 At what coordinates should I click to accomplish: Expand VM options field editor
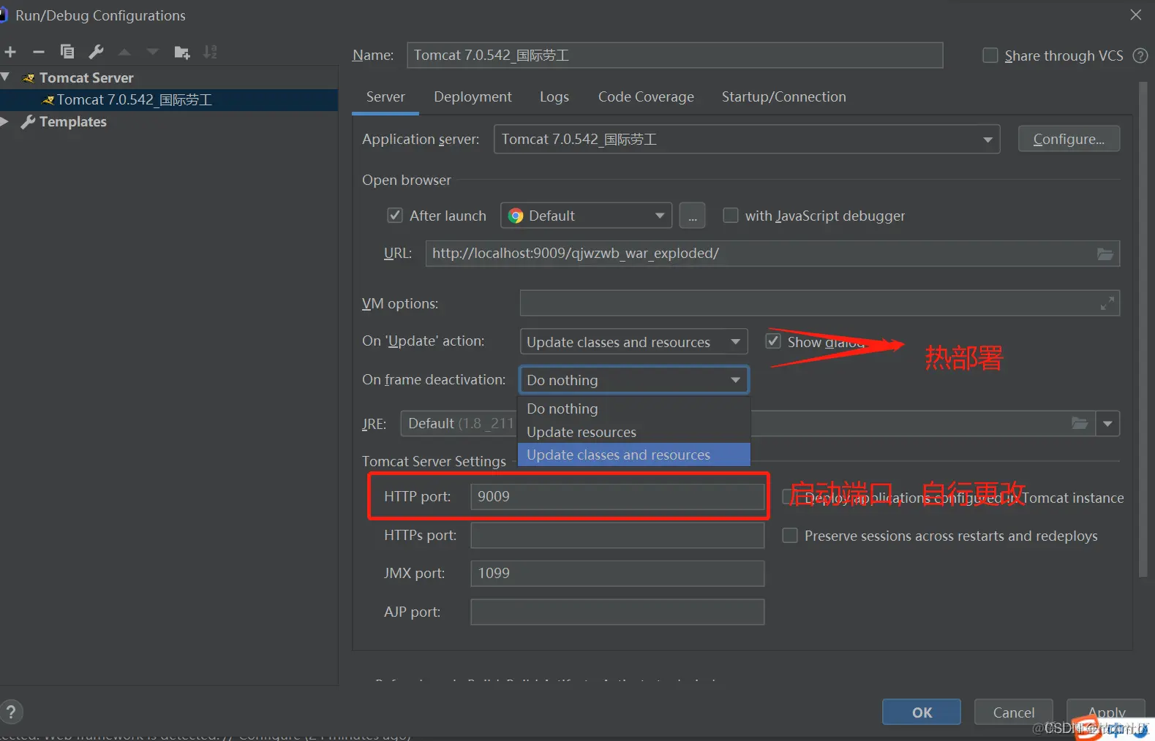coord(1107,303)
